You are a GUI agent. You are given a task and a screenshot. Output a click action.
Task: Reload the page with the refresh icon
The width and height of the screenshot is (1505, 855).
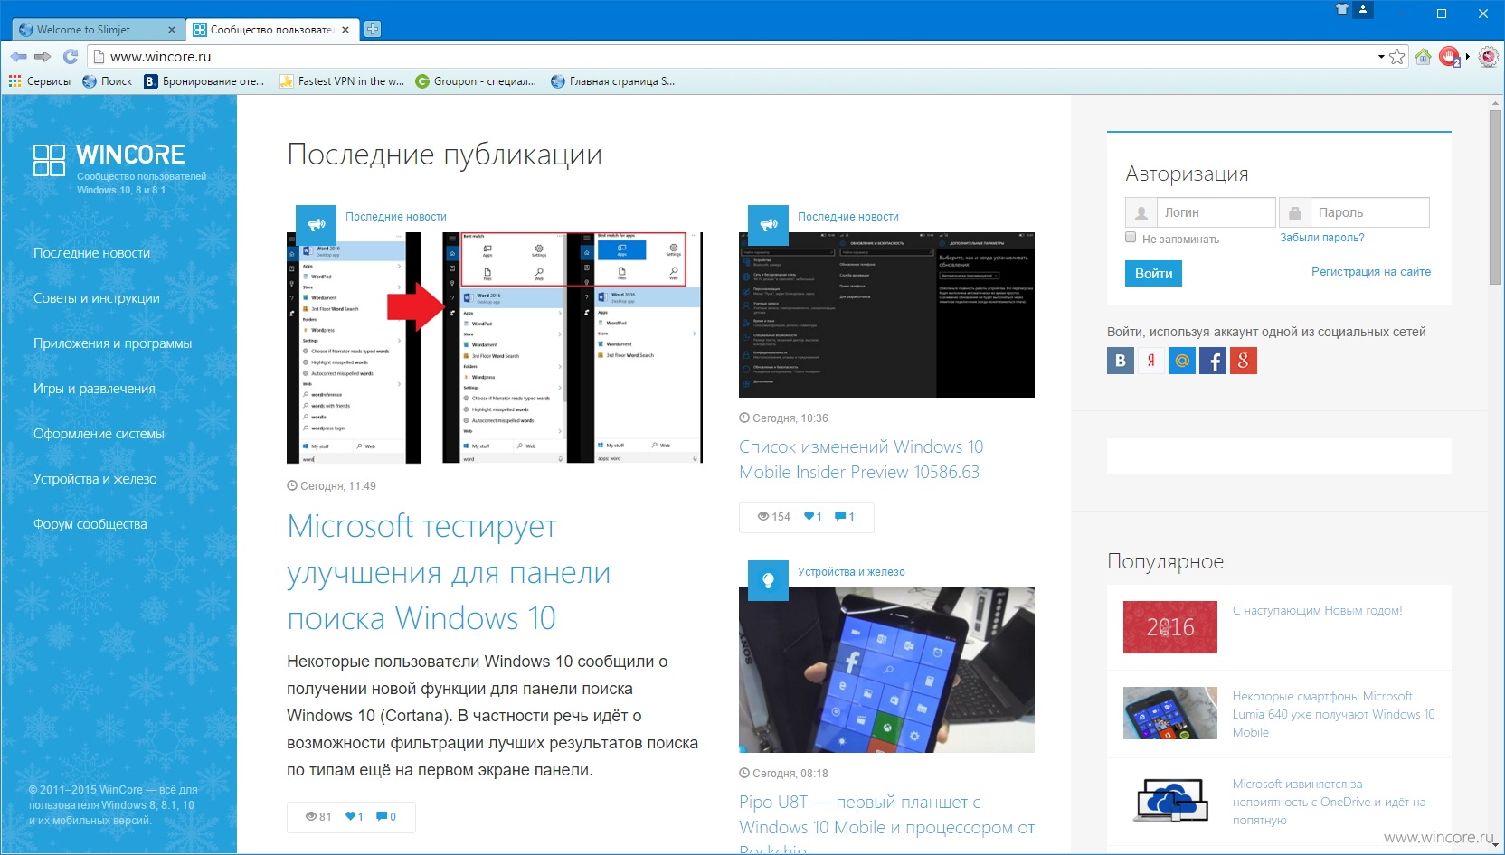pyautogui.click(x=71, y=56)
